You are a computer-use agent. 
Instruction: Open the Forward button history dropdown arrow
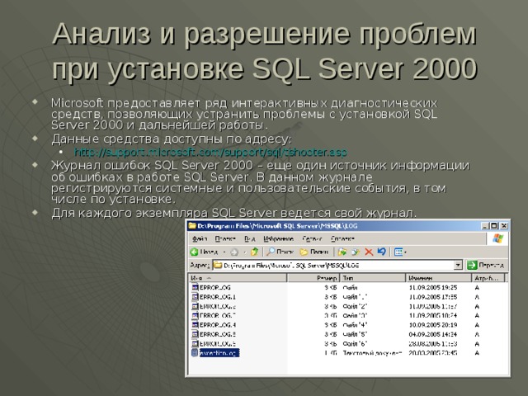pyautogui.click(x=245, y=252)
